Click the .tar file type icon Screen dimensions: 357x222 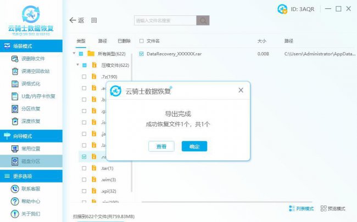coord(94,168)
